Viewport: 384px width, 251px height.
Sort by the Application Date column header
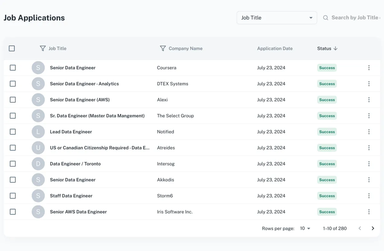(275, 48)
